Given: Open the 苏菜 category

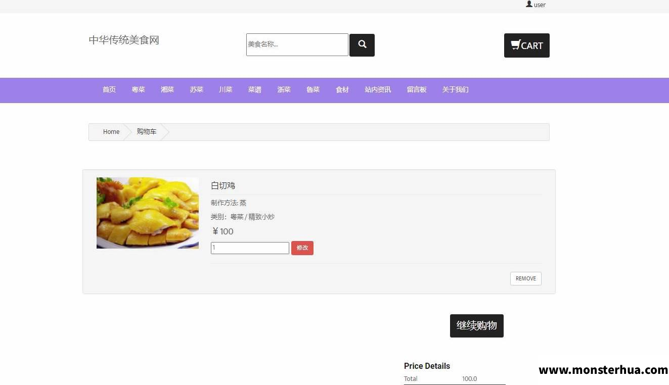Looking at the screenshot, I should point(197,89).
